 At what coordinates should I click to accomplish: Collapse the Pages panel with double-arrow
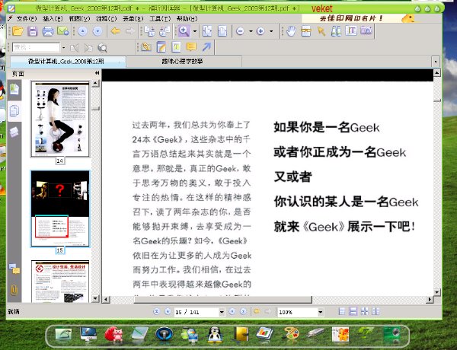97,73
